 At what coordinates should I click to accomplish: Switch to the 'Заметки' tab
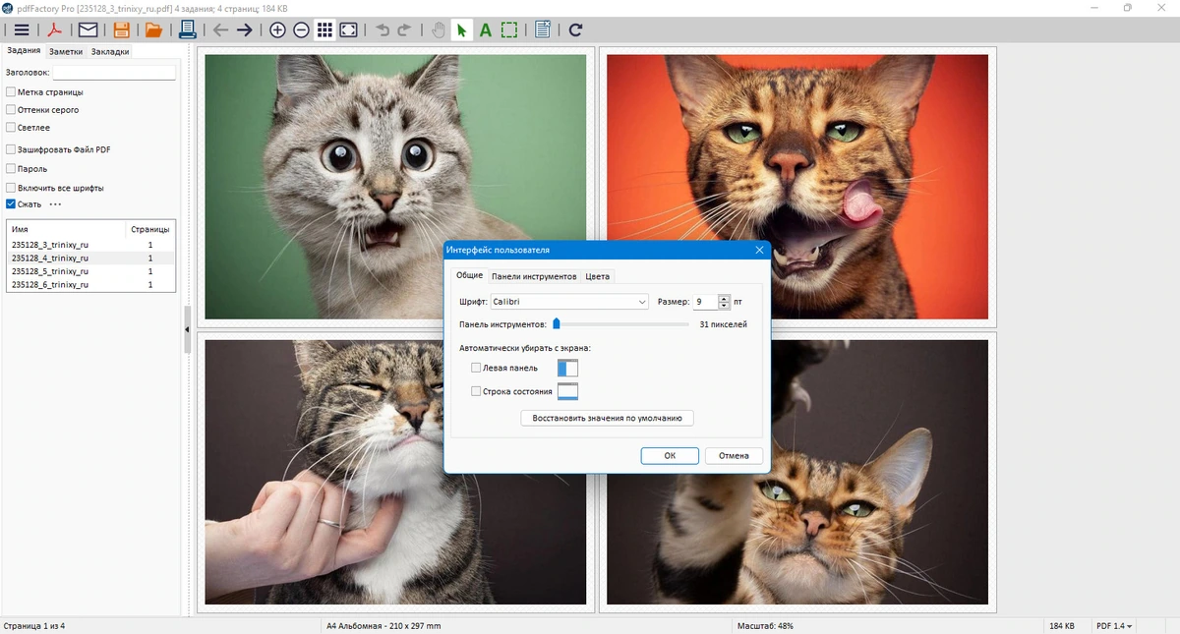coord(66,51)
